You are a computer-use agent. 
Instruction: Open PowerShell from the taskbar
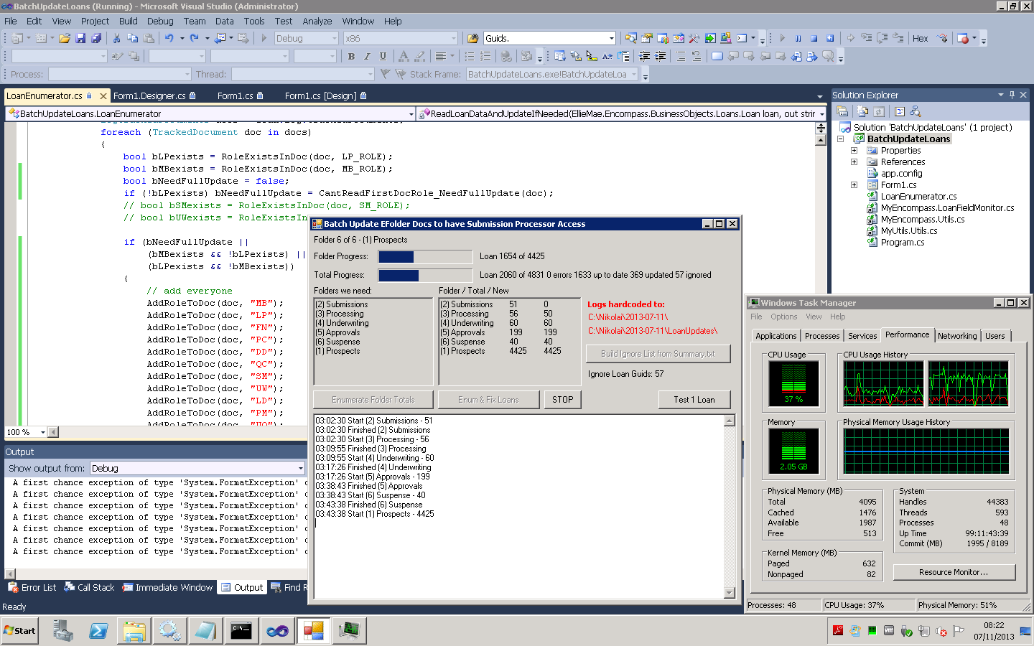[x=98, y=631]
